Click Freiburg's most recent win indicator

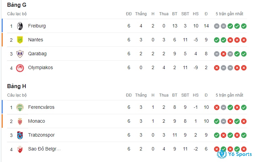coord(244,26)
